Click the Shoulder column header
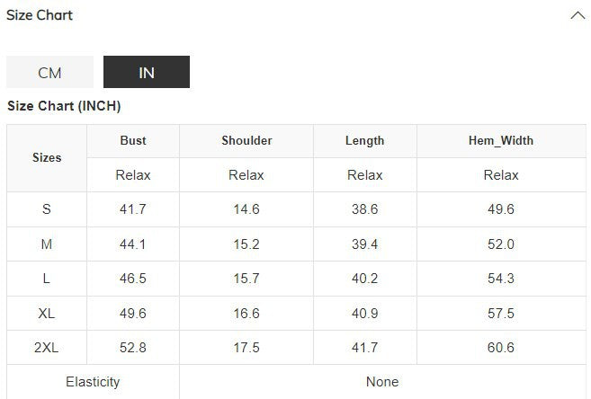 [x=246, y=140]
